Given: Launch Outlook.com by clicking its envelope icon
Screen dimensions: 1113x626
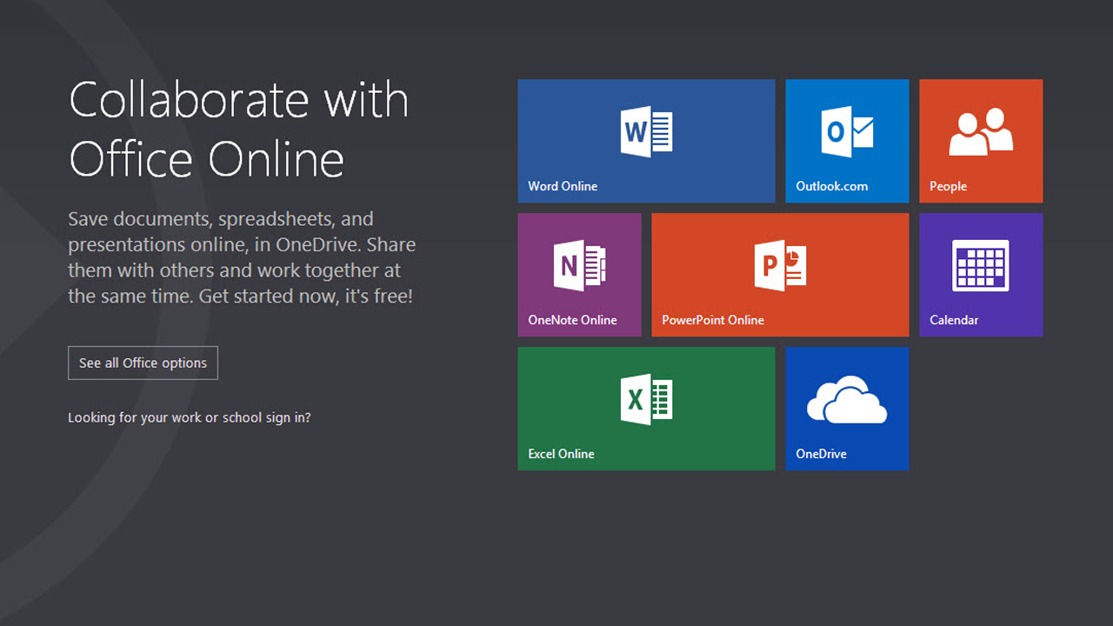Looking at the screenshot, I should point(846,135).
